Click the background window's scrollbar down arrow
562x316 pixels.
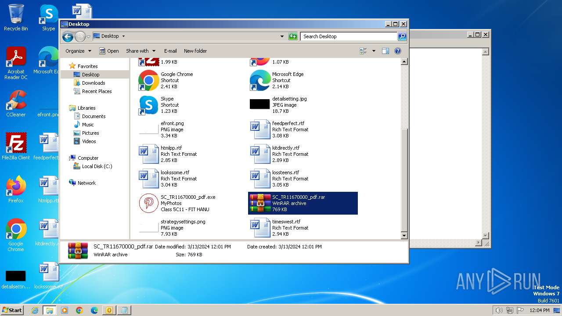tap(486, 236)
